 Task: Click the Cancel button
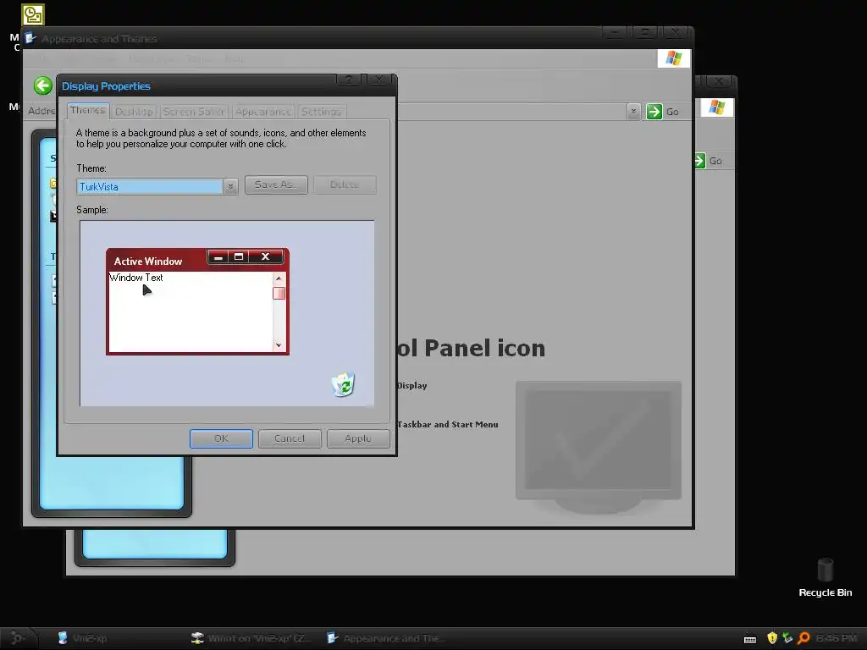pyautogui.click(x=290, y=438)
